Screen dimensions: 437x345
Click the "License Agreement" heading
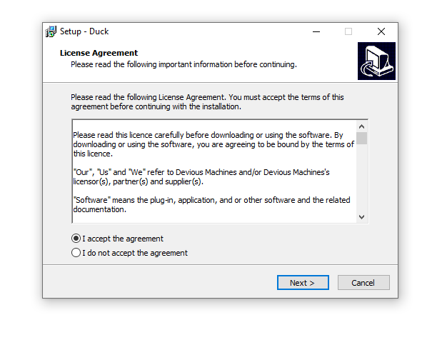pyautogui.click(x=99, y=53)
